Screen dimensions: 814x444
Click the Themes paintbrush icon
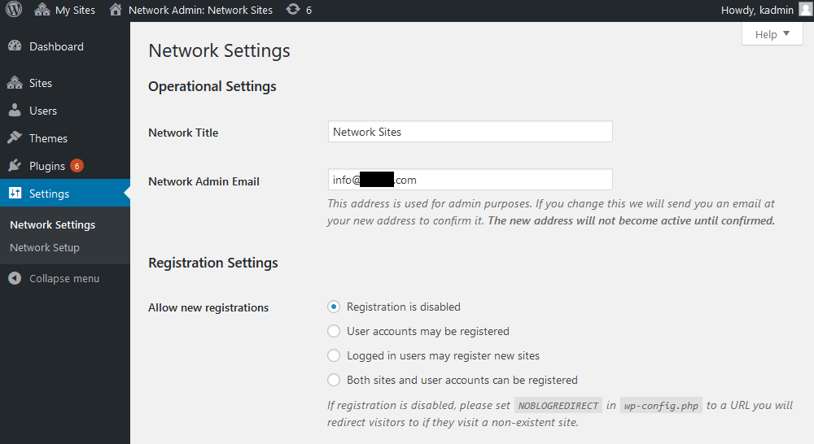[x=15, y=138]
